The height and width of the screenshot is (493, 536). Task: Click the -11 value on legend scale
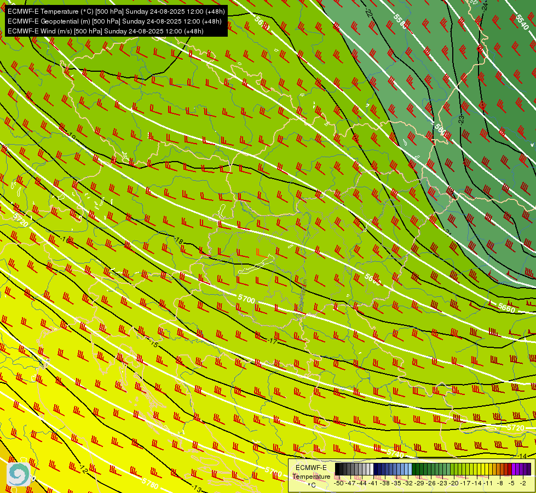tap(488, 483)
